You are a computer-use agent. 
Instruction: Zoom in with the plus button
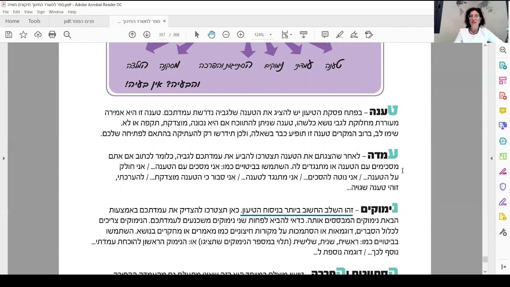(240, 35)
